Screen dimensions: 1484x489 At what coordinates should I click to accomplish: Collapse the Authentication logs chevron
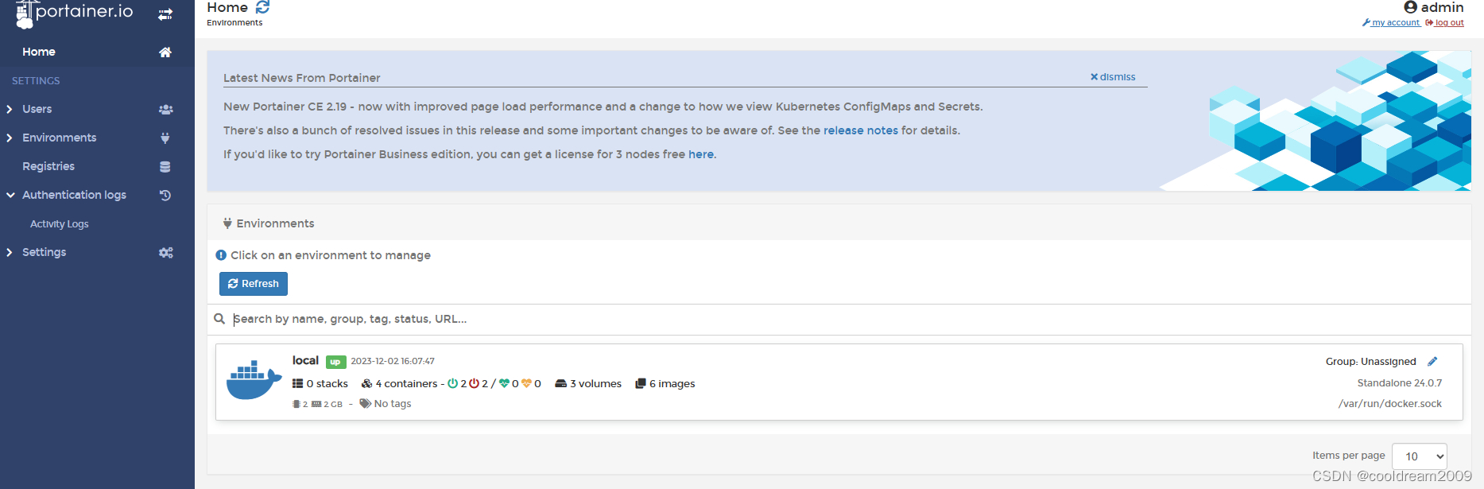pyautogui.click(x=10, y=196)
